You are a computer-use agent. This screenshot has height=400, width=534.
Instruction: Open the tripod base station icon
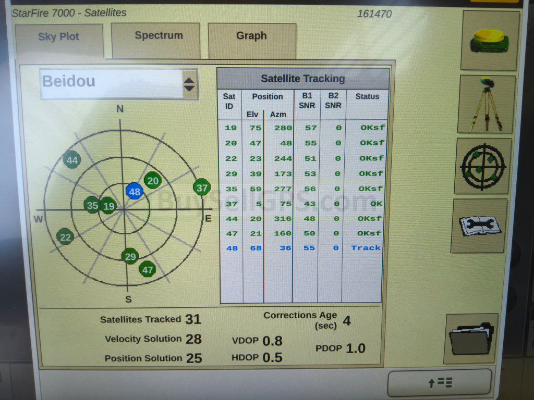click(486, 104)
